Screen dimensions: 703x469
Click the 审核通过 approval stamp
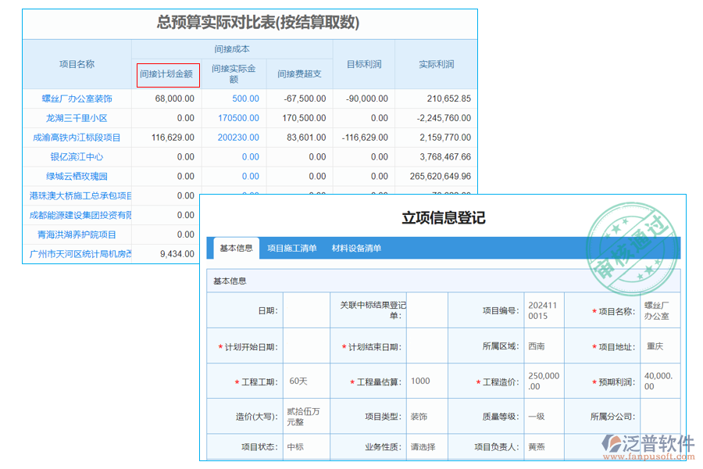[x=634, y=241]
